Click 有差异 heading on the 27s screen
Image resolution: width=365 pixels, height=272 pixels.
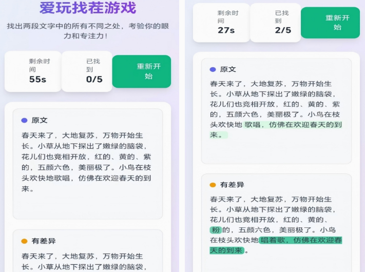[232, 185]
